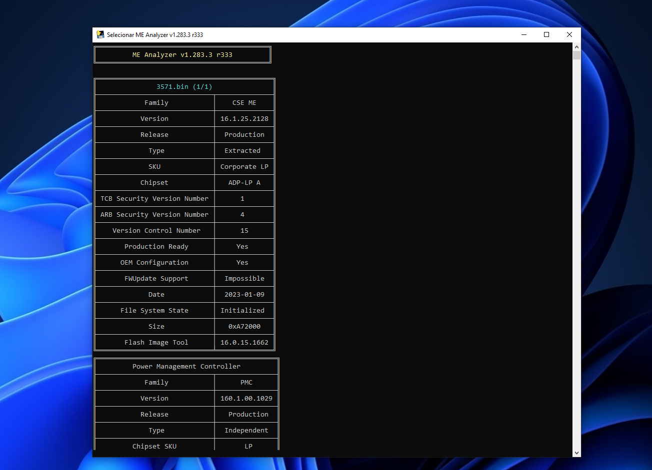Maximize the ME Analyzer window
652x470 pixels.
(546, 35)
